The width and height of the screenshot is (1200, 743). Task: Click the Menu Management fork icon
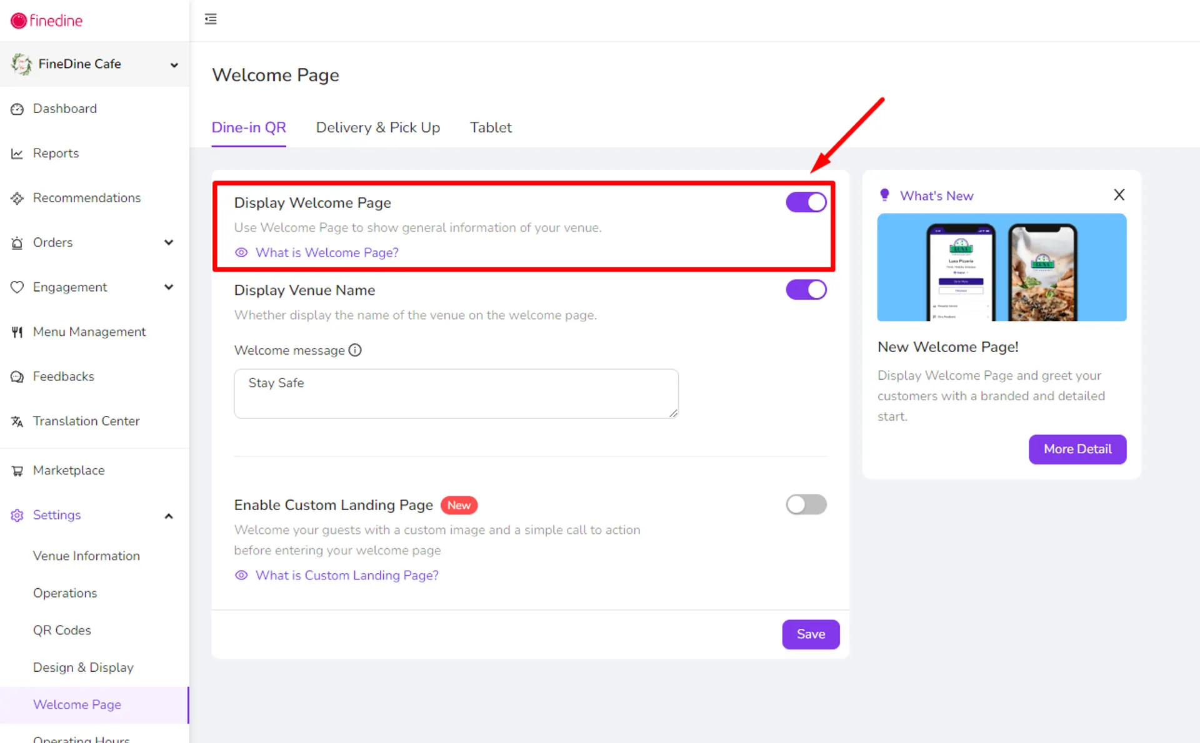click(17, 332)
